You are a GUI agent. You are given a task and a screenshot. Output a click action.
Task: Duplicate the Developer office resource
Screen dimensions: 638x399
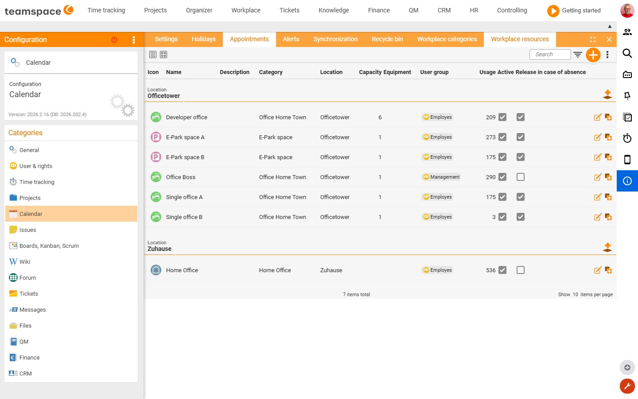coord(608,117)
